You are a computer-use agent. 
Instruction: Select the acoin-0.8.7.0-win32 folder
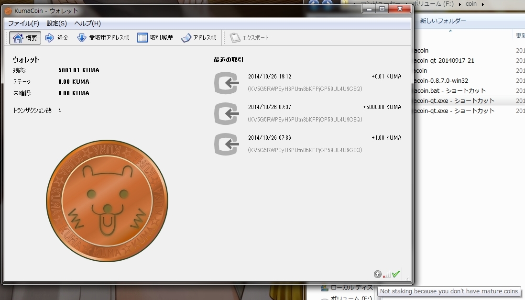440,81
